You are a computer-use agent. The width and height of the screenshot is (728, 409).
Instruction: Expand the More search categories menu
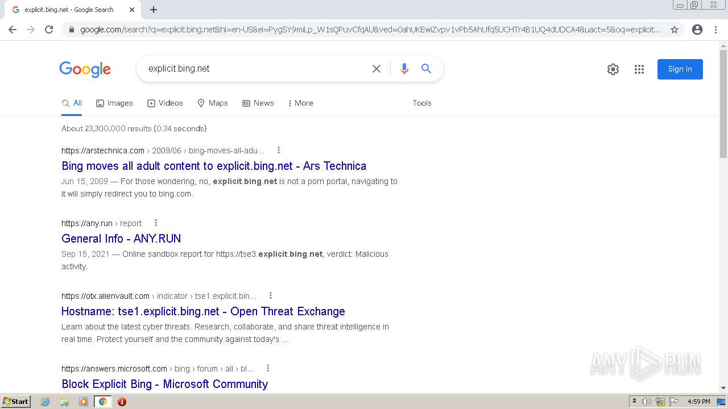(x=300, y=103)
